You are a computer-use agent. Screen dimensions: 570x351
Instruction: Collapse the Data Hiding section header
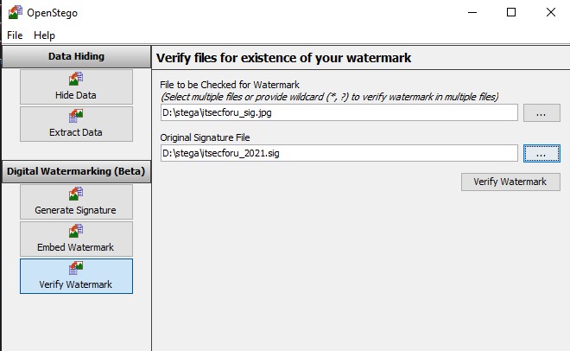[x=75, y=56]
